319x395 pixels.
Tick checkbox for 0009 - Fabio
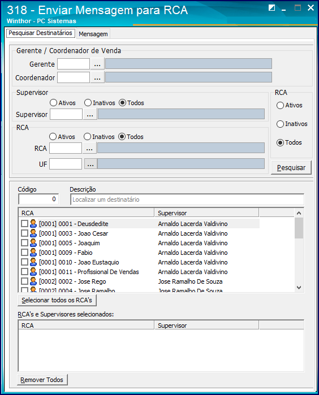tap(24, 253)
